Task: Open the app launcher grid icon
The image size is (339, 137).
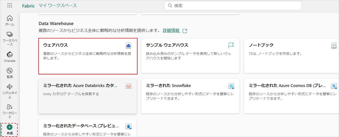Action: 10,5
